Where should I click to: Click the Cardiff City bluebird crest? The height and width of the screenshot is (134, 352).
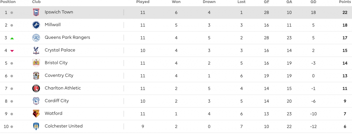(x=36, y=101)
